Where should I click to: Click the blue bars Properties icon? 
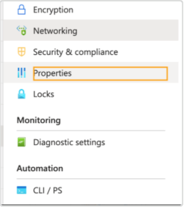click(x=22, y=73)
